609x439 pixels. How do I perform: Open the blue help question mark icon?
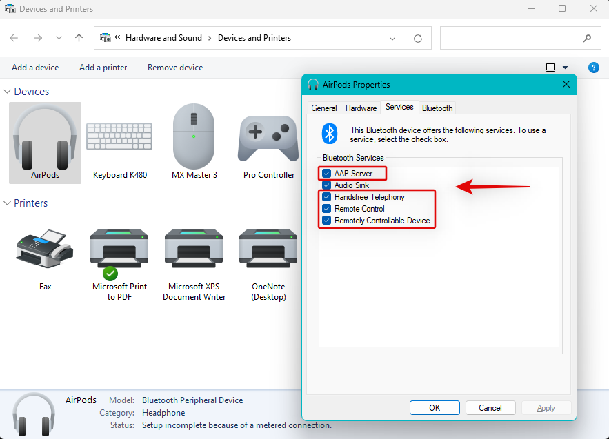(x=593, y=68)
